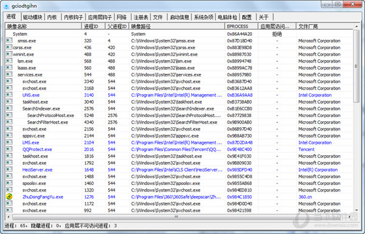Switch to the 内核 tab
365x234 pixels.
pos(52,17)
